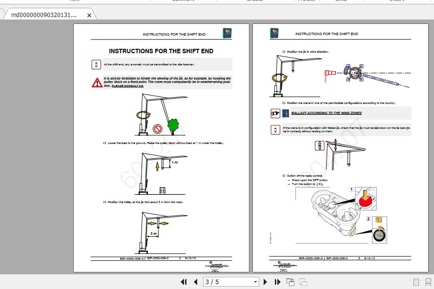Close the md000000009032013 document tab
434x289 pixels.
[x=89, y=15]
